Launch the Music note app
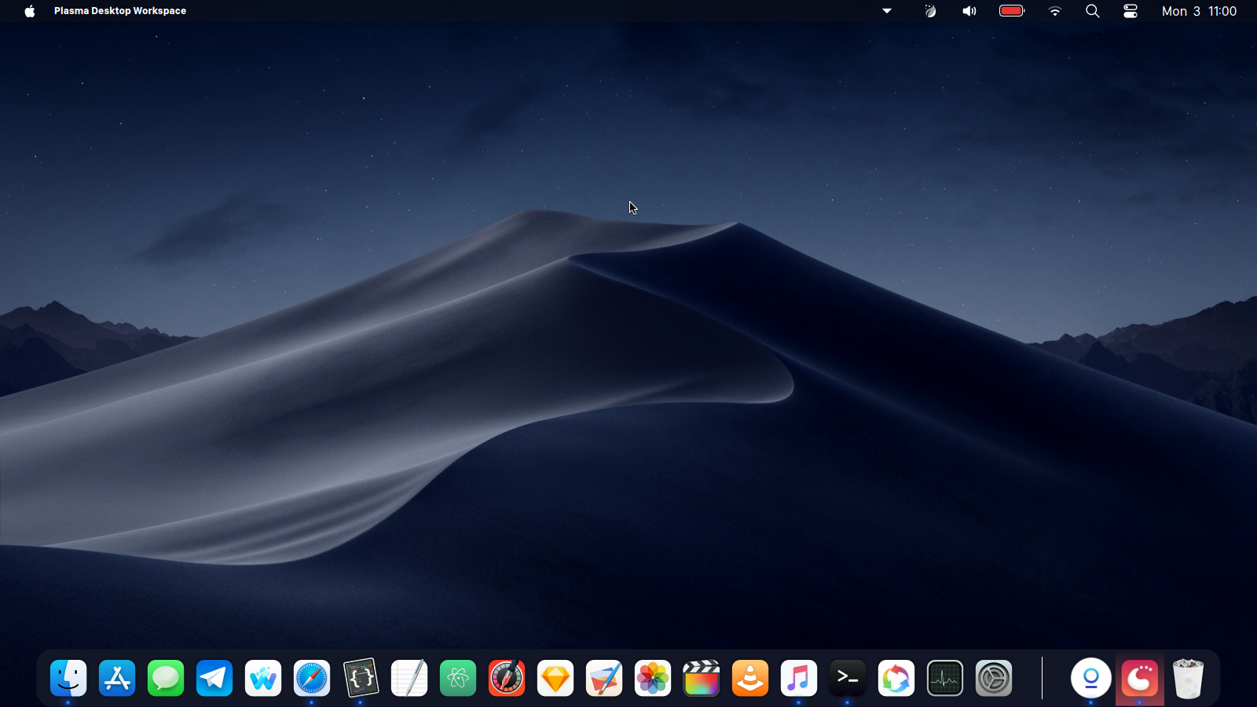Screen dimensions: 1257x707 pyautogui.click(x=799, y=678)
